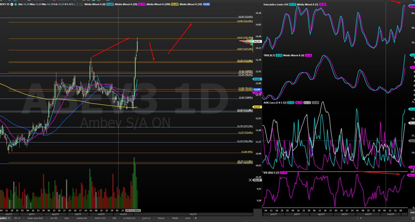This screenshot has width=415, height=222.
Task: Click the crosshair icon beside 10,19 price label
Action: tap(250, 180)
